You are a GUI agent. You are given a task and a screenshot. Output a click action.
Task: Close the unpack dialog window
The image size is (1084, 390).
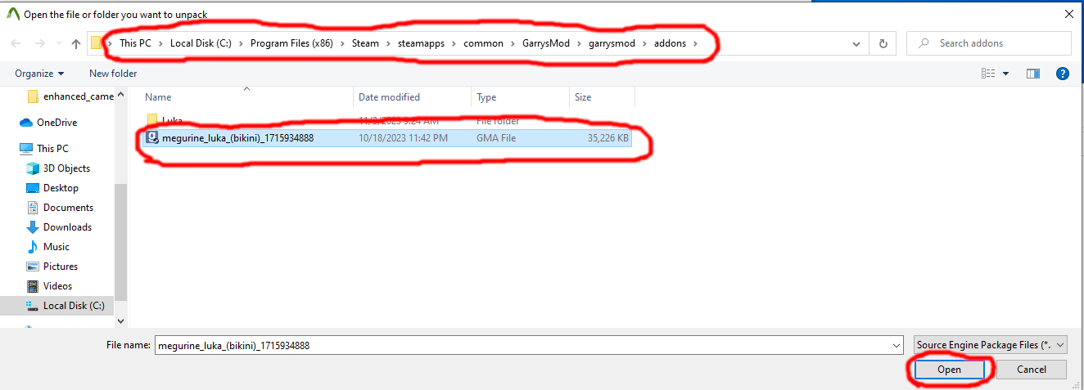(1068, 14)
